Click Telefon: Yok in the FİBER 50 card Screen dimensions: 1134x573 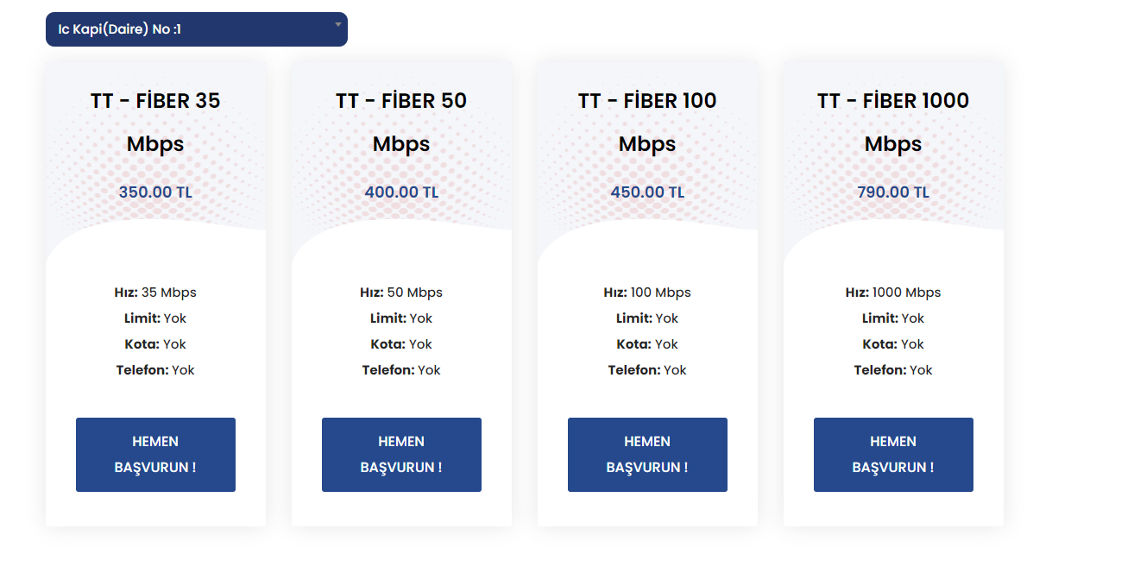[401, 370]
